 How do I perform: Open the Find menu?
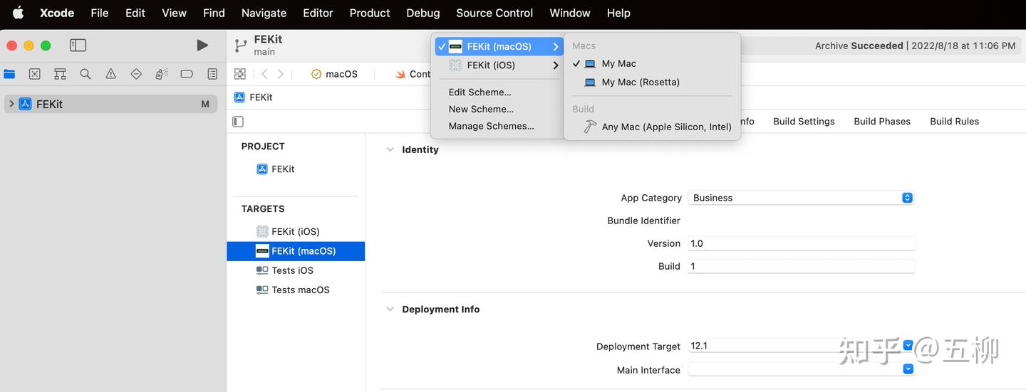(x=214, y=13)
